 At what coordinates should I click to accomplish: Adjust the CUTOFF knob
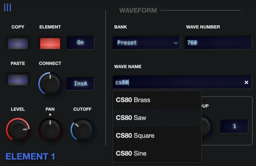82,129
